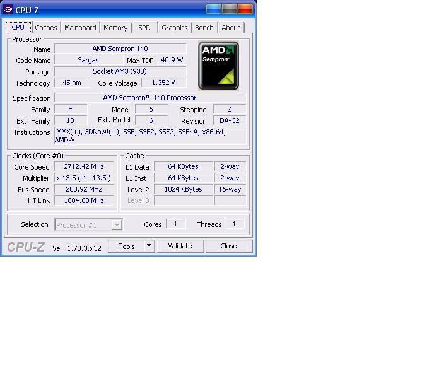Click the CPU-Z title bar app icon
Viewport: 434px width, 365px height.
(x=8, y=8)
